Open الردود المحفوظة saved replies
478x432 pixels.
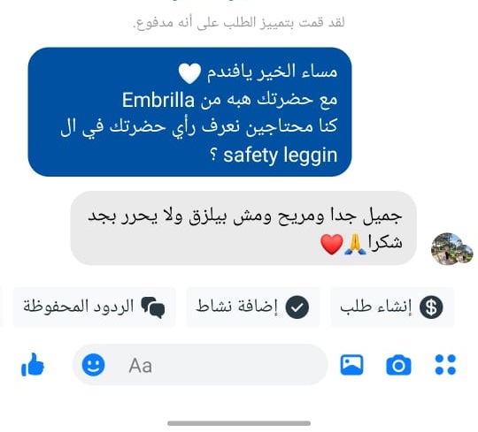(95, 307)
